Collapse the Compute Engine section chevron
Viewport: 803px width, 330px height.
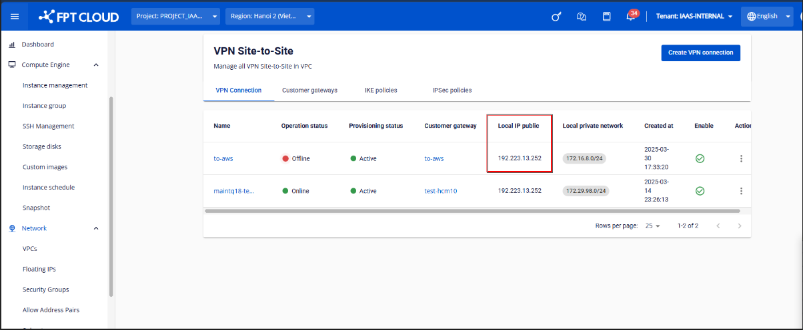[96, 65]
